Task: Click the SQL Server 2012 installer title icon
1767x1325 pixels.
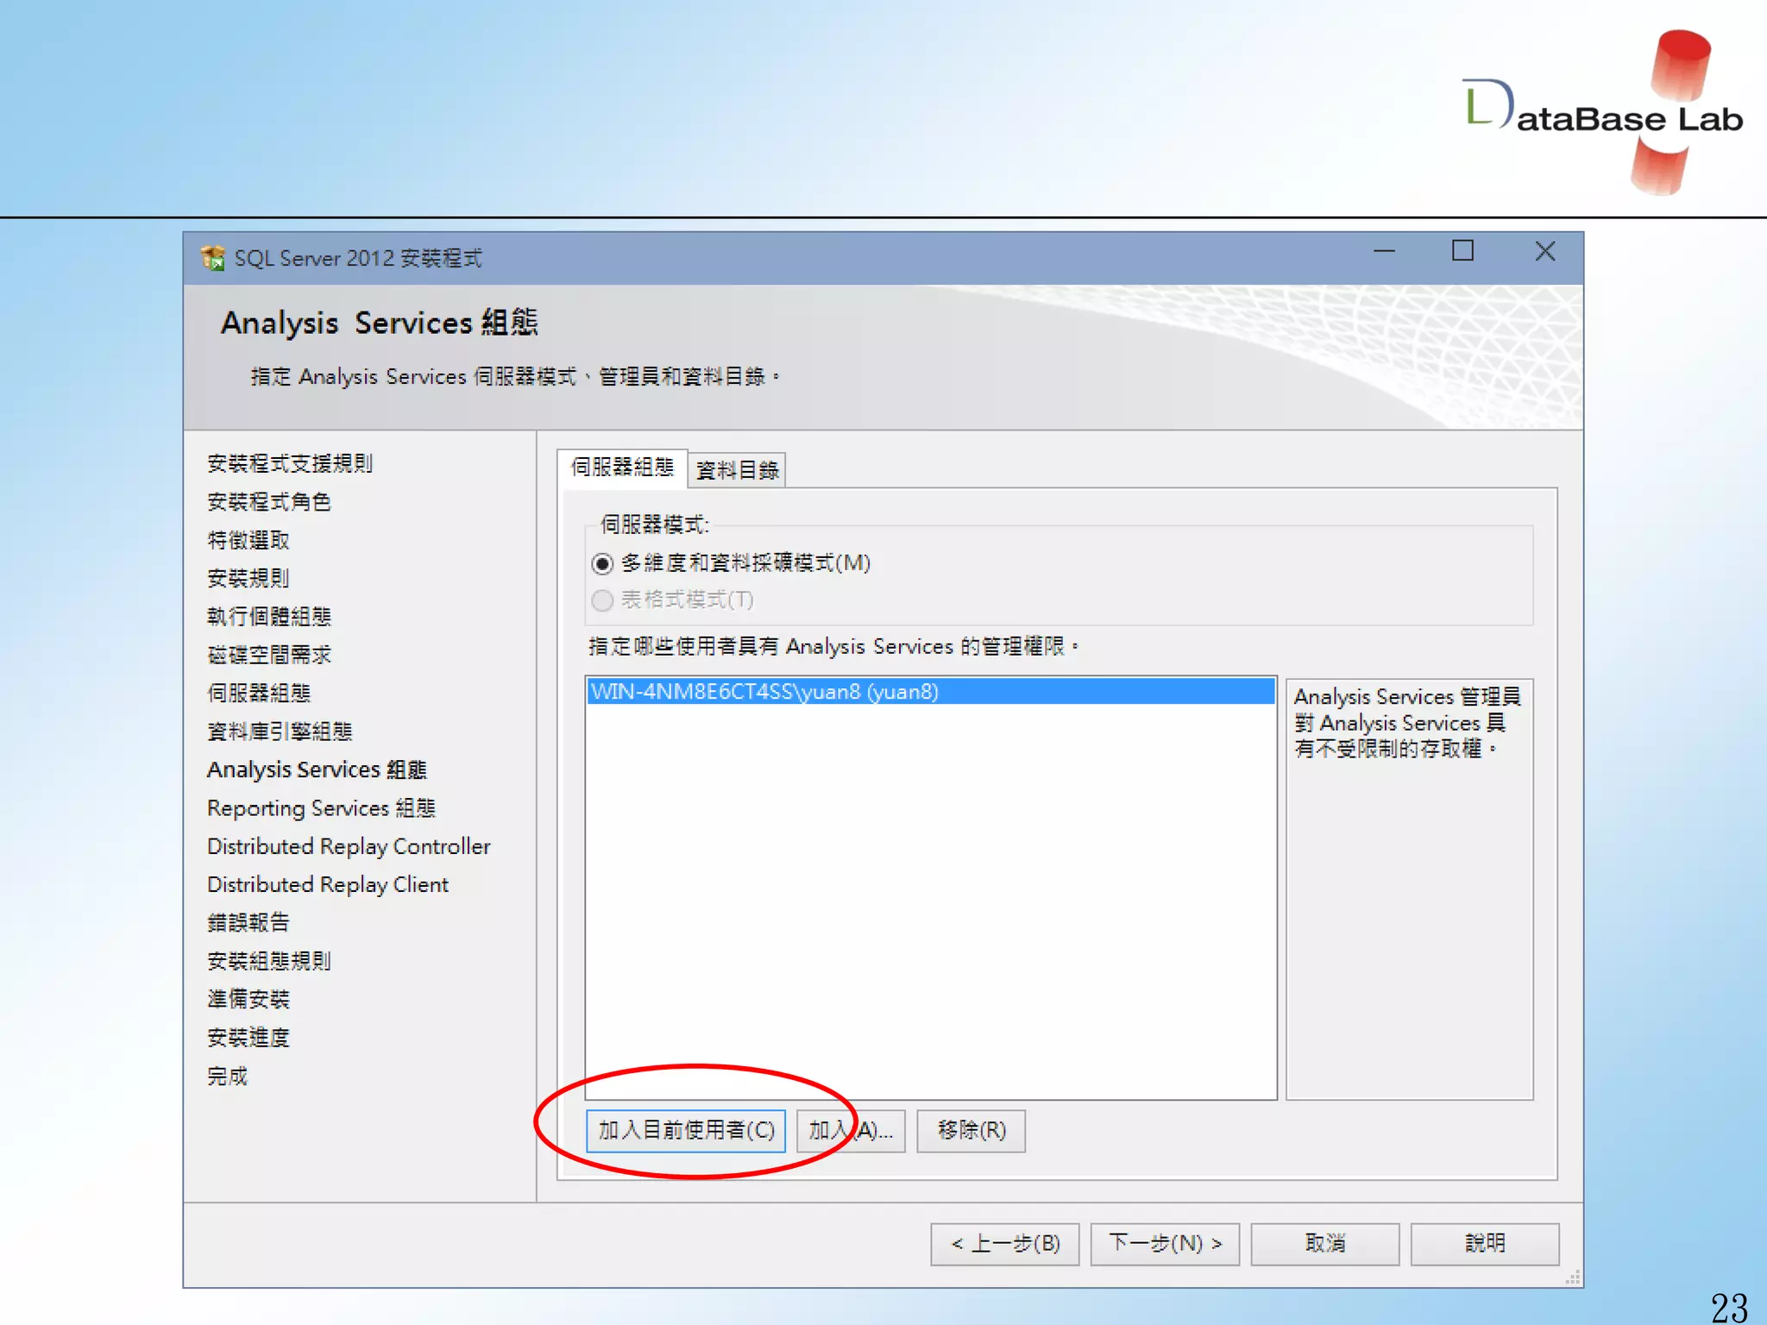Action: pos(212,257)
